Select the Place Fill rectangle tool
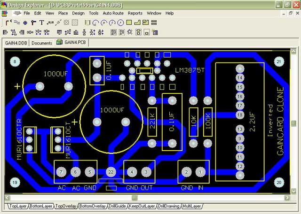Image resolution: width=301 pixels, height=214 pixels. click(x=129, y=23)
